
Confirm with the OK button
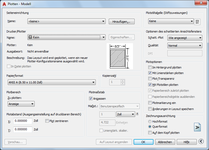pos(143,142)
